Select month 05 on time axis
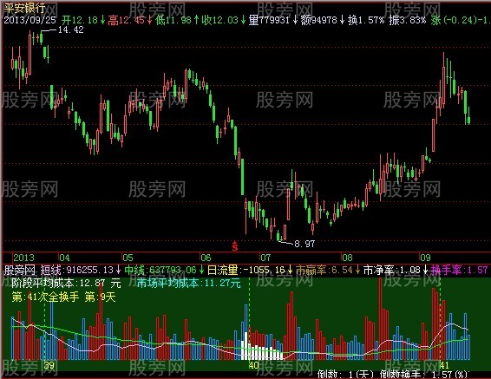 click(128, 258)
